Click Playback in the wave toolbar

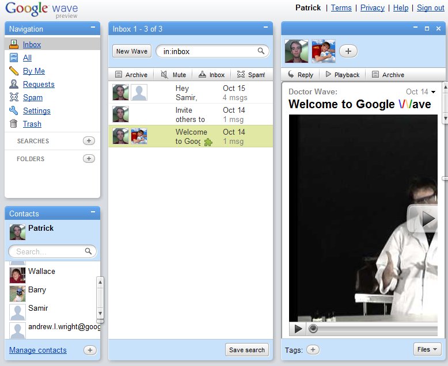click(x=343, y=75)
